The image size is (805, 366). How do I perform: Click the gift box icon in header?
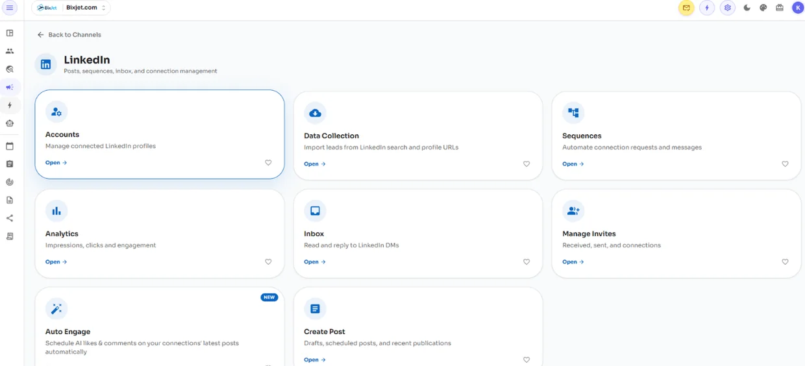780,8
